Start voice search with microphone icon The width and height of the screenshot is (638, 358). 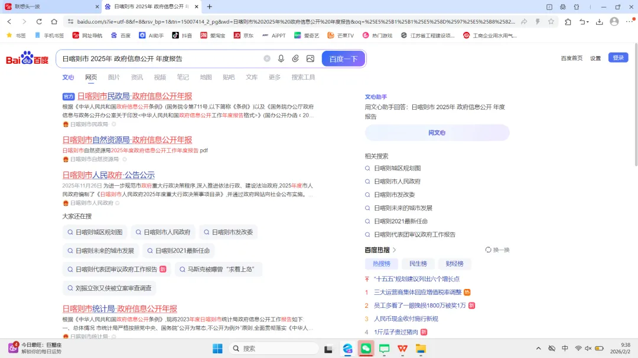281,58
